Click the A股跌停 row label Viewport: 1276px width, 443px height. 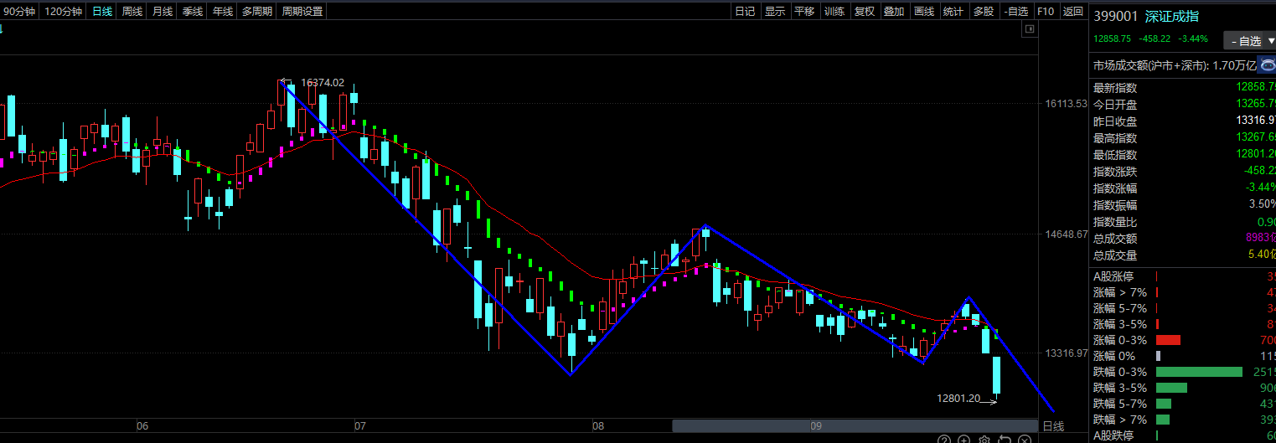(1113, 435)
